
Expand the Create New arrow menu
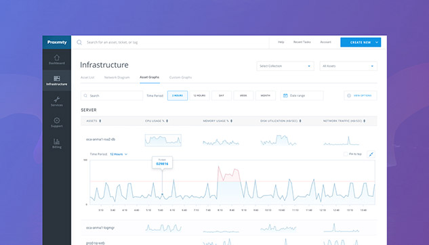(x=377, y=43)
